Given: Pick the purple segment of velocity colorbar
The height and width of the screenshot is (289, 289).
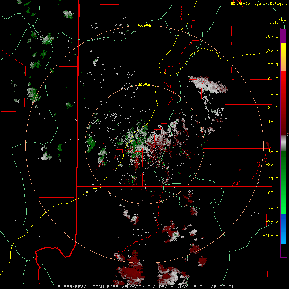Looking at the screenshot, I should click(284, 36).
